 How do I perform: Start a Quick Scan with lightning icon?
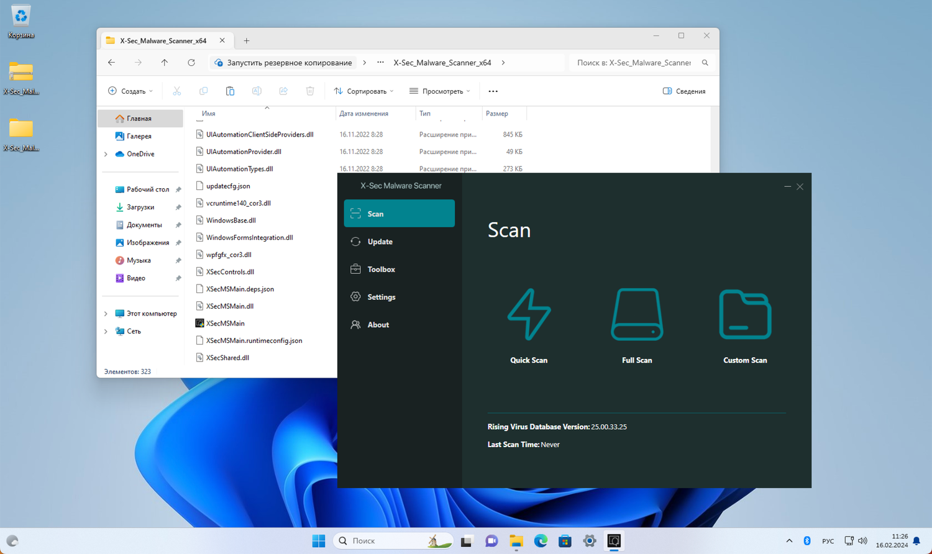(529, 315)
